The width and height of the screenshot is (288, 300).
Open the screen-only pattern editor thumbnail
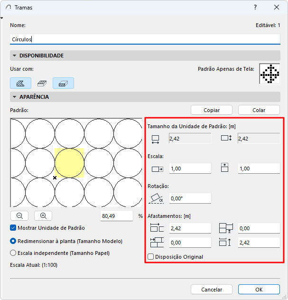click(x=269, y=74)
